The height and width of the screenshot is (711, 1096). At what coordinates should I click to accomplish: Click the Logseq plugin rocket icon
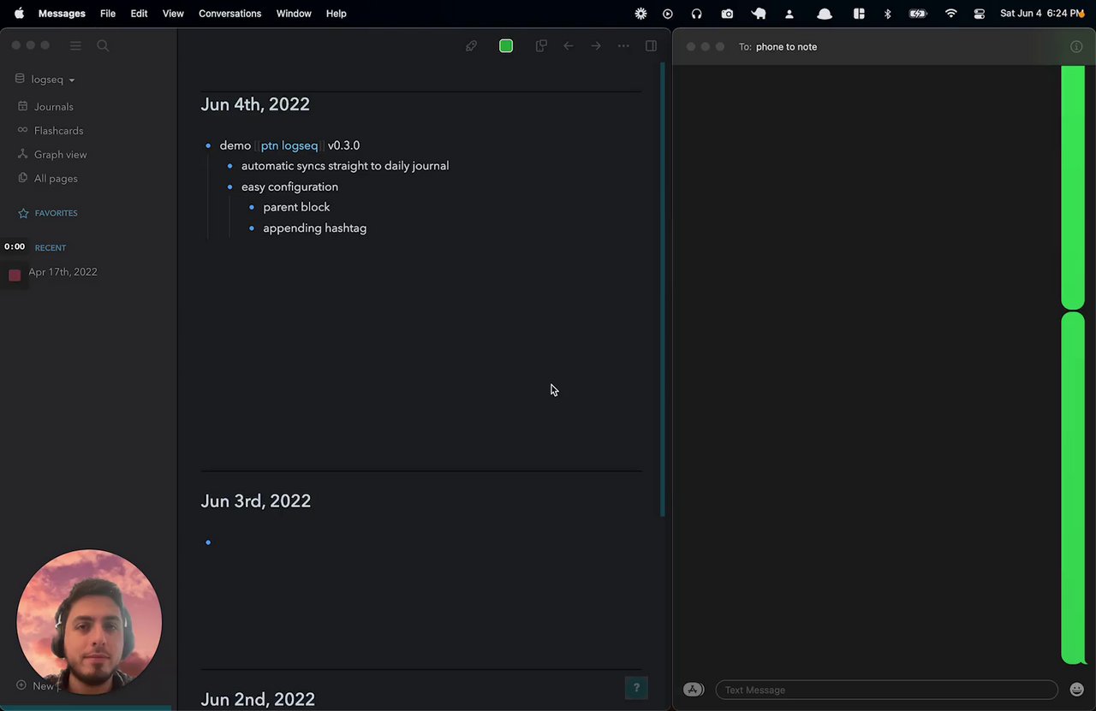pos(471,46)
